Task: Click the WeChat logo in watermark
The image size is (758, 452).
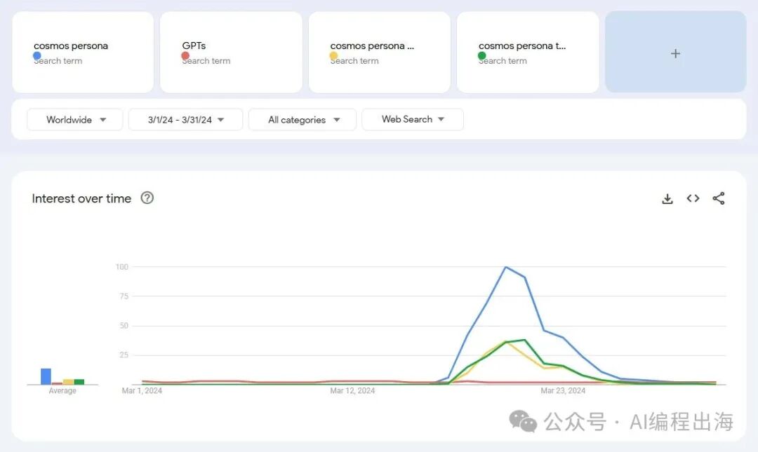Action: click(523, 421)
